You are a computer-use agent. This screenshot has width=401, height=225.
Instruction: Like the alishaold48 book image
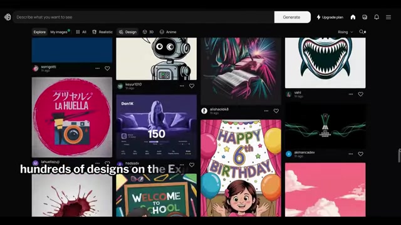coord(276,111)
